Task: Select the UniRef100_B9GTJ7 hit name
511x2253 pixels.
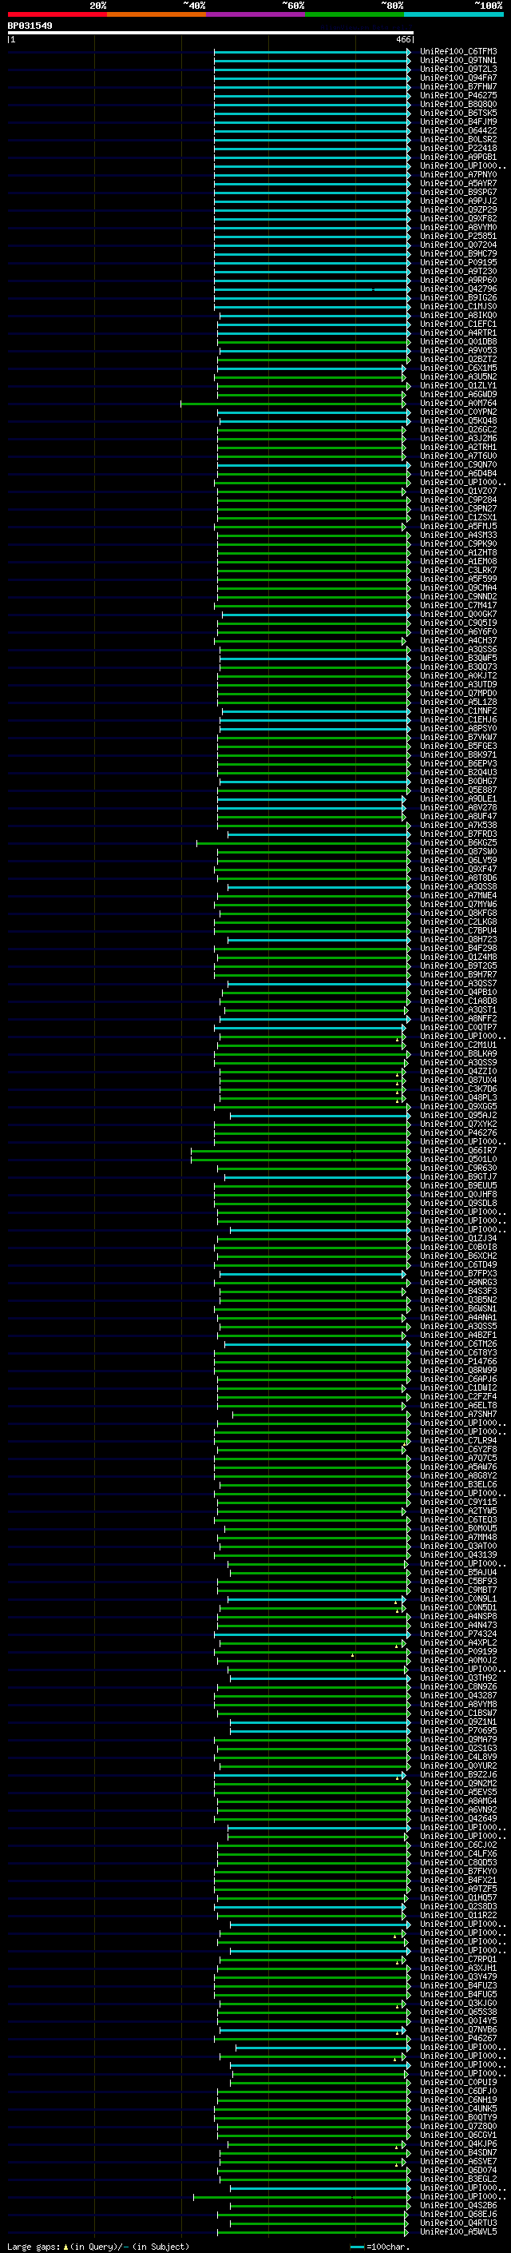Action: (x=458, y=1176)
